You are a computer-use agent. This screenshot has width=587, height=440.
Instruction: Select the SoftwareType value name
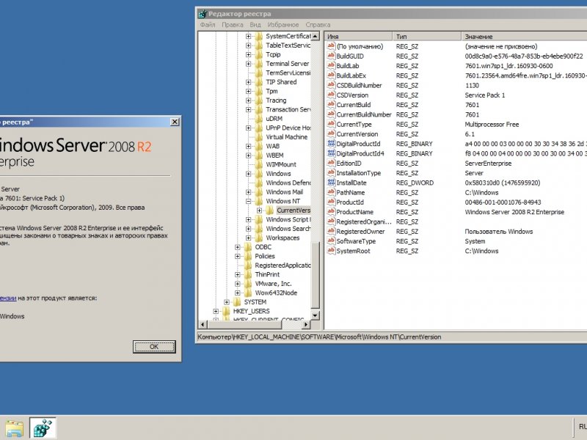tap(356, 241)
